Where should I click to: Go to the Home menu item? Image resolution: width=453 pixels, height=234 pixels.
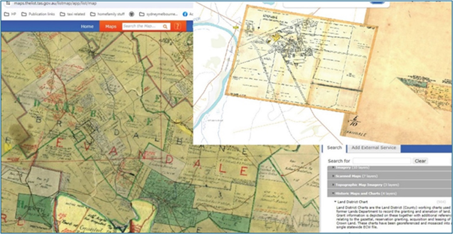[87, 26]
